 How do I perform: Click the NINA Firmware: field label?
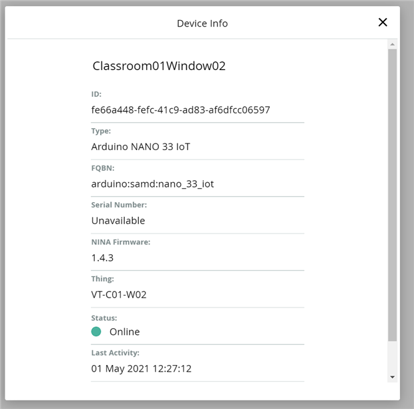[x=121, y=242]
